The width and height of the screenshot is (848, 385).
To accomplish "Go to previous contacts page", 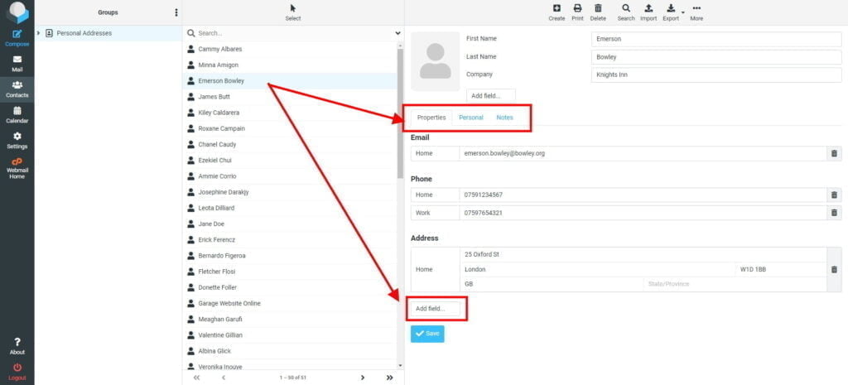I will coord(224,378).
